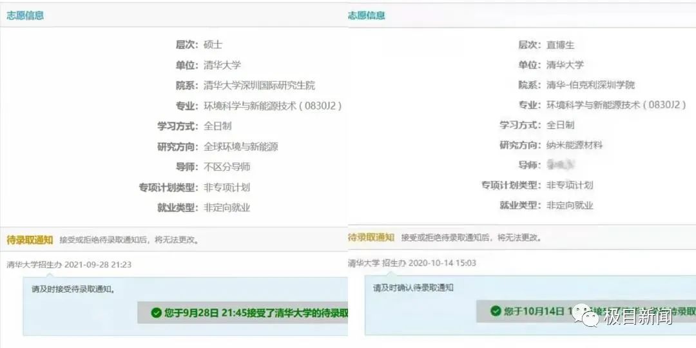This screenshot has width=696, height=348.
Task: Click 专业 value 环境科学与新能源技术 in the 直博生 panel
Action: click(x=616, y=105)
